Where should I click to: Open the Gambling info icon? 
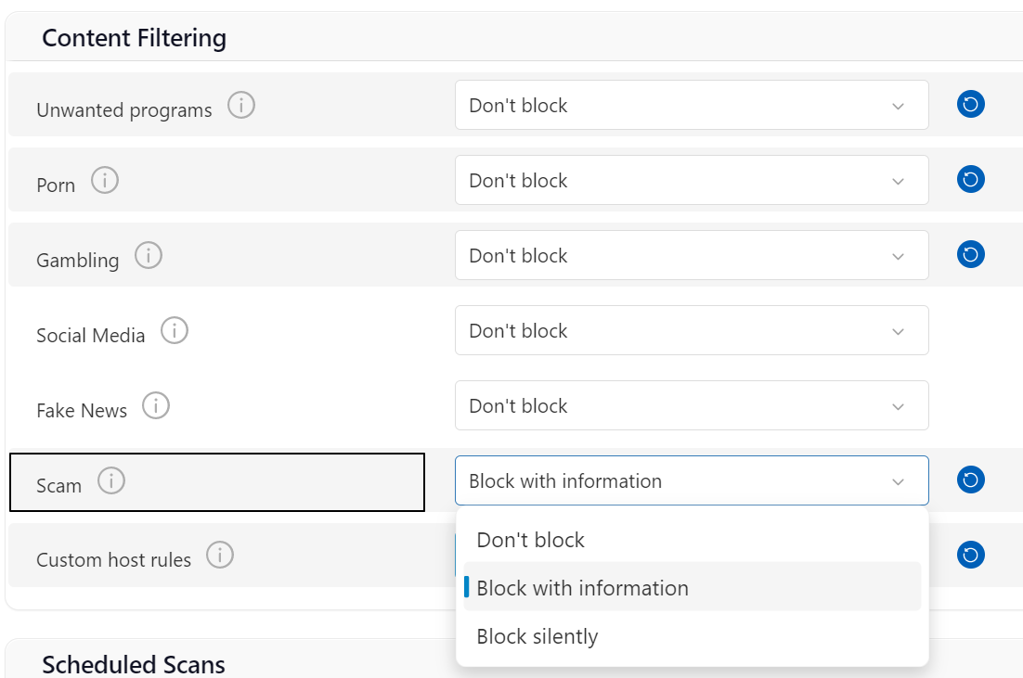pyautogui.click(x=149, y=255)
